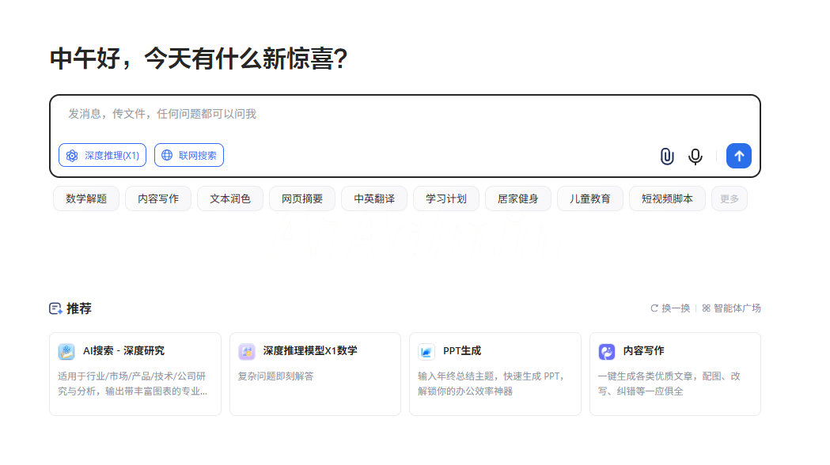Viewport: 830px width, 465px height.
Task: Click the 内容写作 recommendation card icon
Action: (607, 351)
